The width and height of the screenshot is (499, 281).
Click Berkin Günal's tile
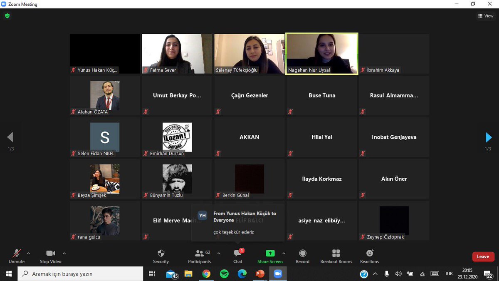pos(249,179)
